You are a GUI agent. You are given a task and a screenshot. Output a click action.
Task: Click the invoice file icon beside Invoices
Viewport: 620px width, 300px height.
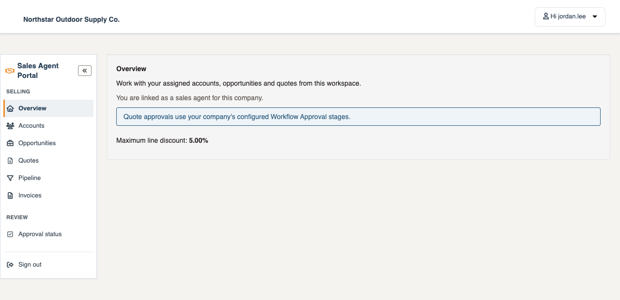pos(10,195)
